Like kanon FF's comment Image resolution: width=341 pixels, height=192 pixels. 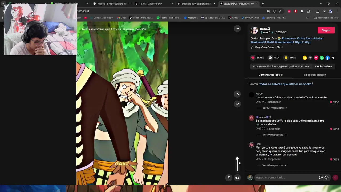point(331,129)
